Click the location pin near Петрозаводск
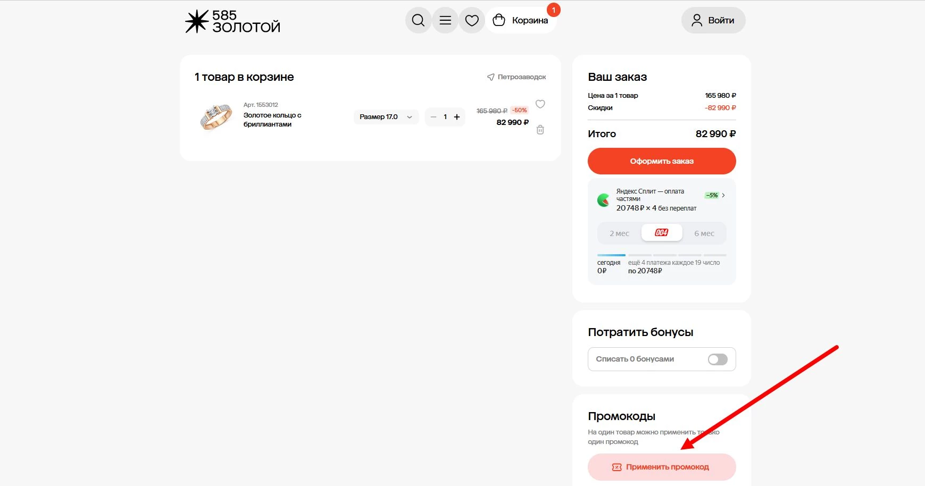Screen dimensions: 925x486 (489, 77)
